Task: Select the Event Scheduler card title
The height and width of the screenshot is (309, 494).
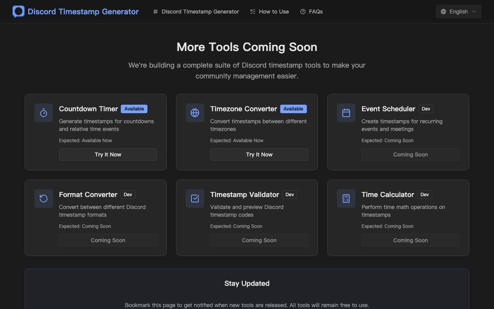Action: coord(388,109)
